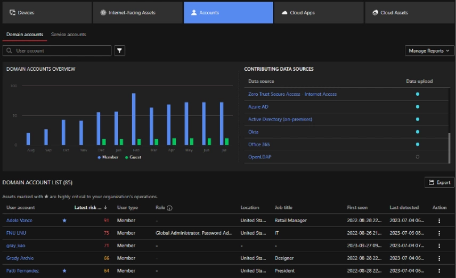Switch to the Cloud Assets tab
This screenshot has height=278, width=456.
click(410, 12)
